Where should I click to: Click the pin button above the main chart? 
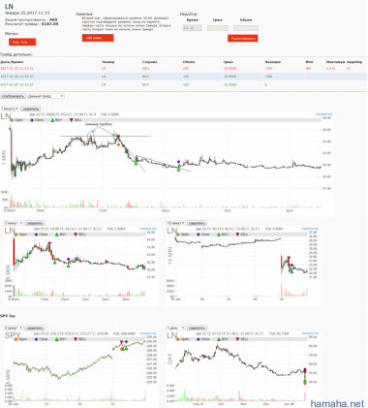click(x=30, y=109)
